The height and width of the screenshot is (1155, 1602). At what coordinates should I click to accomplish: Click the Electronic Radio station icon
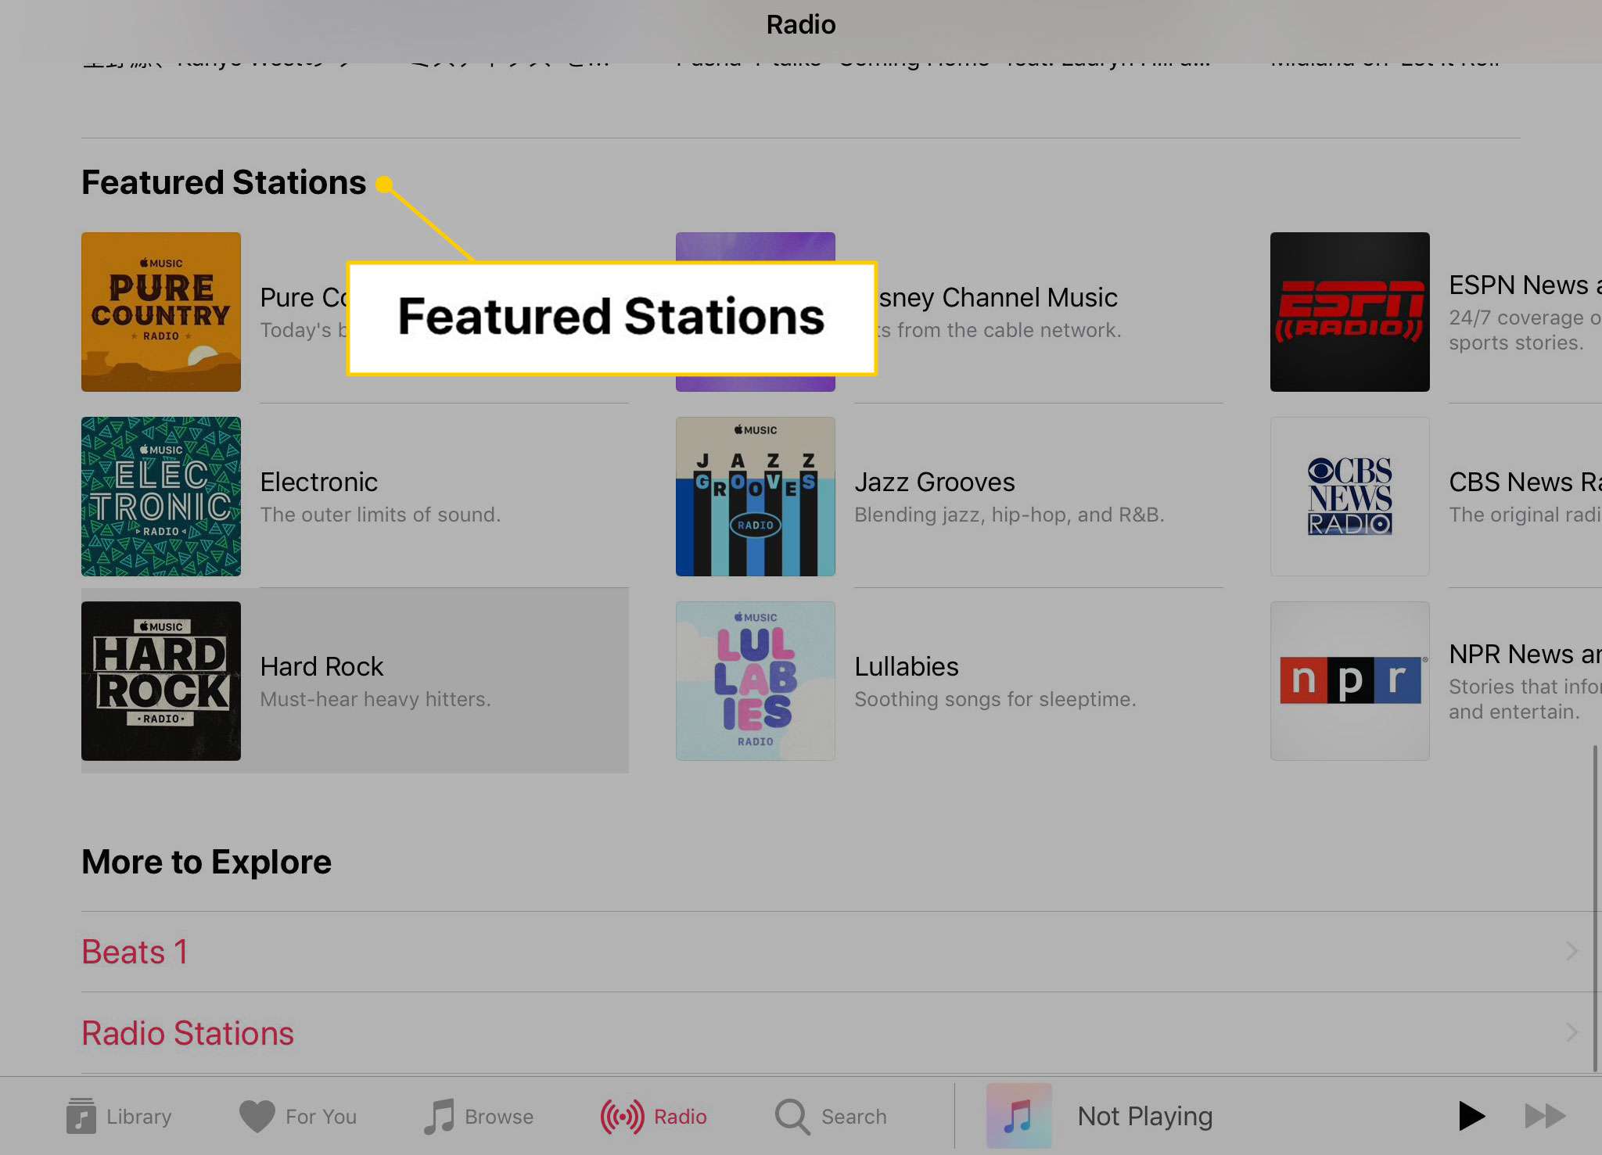click(x=160, y=496)
